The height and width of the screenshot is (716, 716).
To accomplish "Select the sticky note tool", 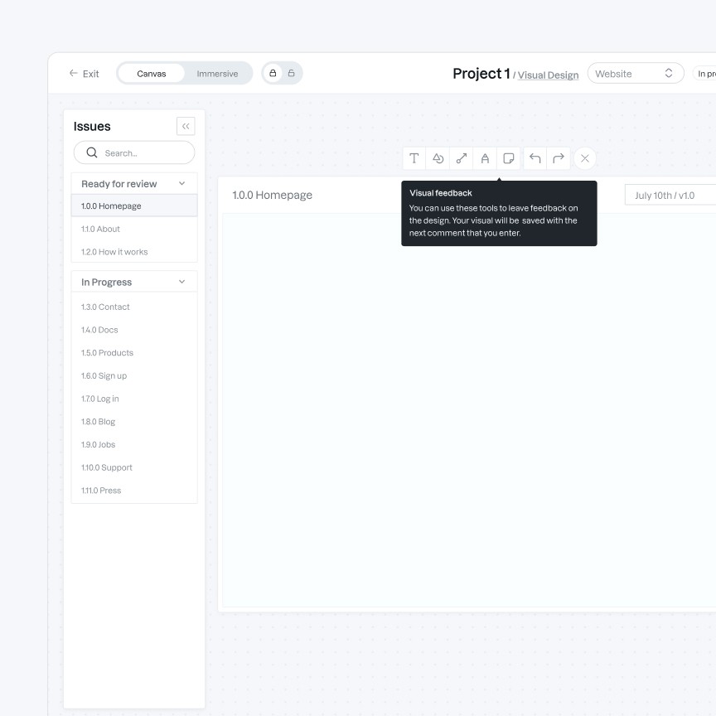I will point(508,158).
